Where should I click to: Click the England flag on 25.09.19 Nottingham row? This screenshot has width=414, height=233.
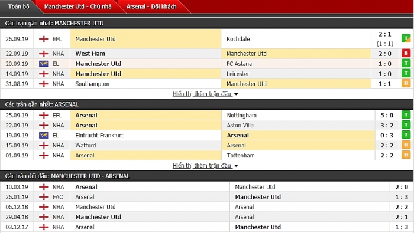(44, 115)
